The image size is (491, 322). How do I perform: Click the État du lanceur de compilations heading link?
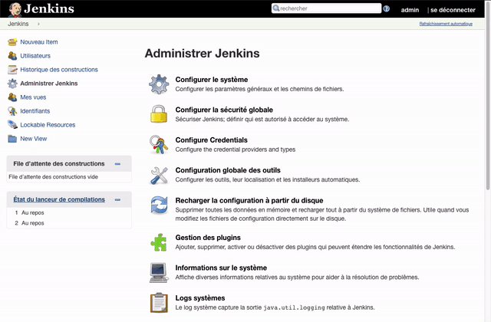pyautogui.click(x=59, y=199)
